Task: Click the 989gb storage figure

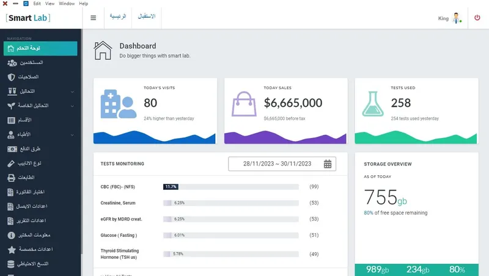Action: 377,269
